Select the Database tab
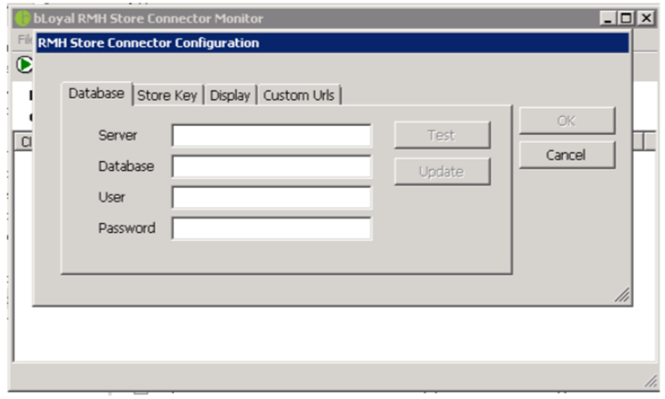The height and width of the screenshot is (399, 665). pos(96,94)
